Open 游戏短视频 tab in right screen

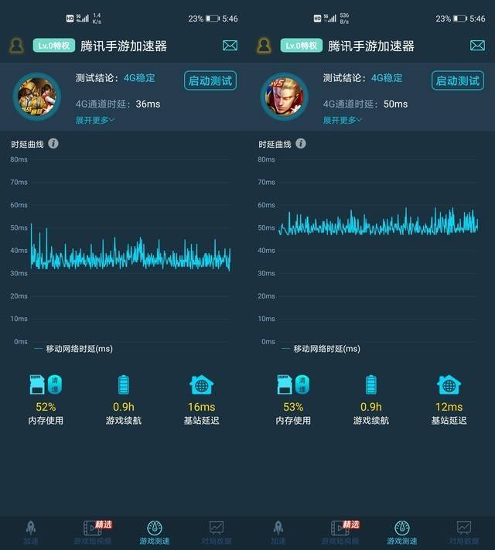click(340, 532)
